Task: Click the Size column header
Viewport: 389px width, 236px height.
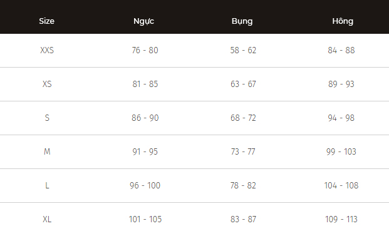Action: [46, 21]
